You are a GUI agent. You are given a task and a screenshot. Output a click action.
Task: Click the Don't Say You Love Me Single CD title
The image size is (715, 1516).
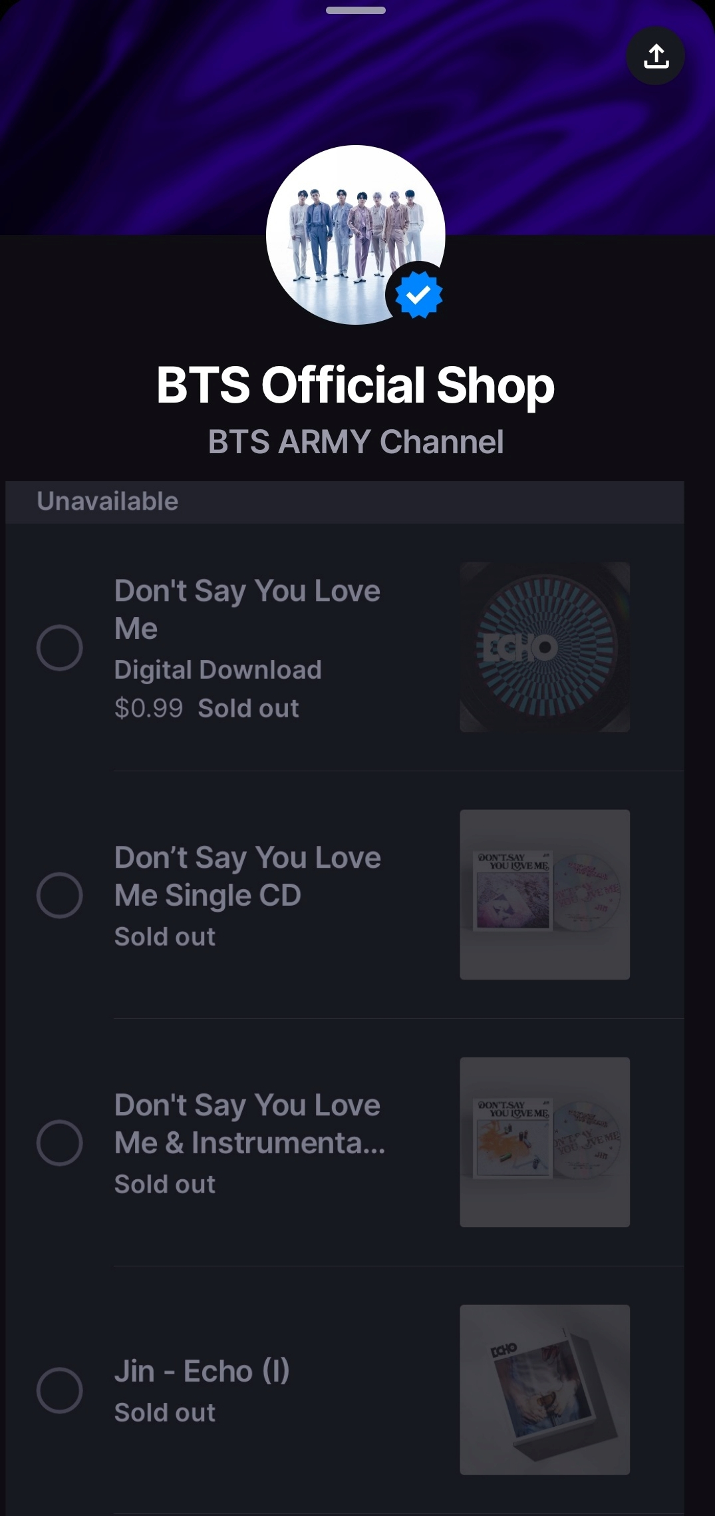(247, 876)
